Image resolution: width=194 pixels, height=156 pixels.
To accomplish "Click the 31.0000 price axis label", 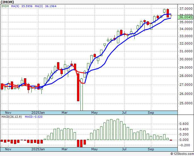I will click(x=186, y=51).
